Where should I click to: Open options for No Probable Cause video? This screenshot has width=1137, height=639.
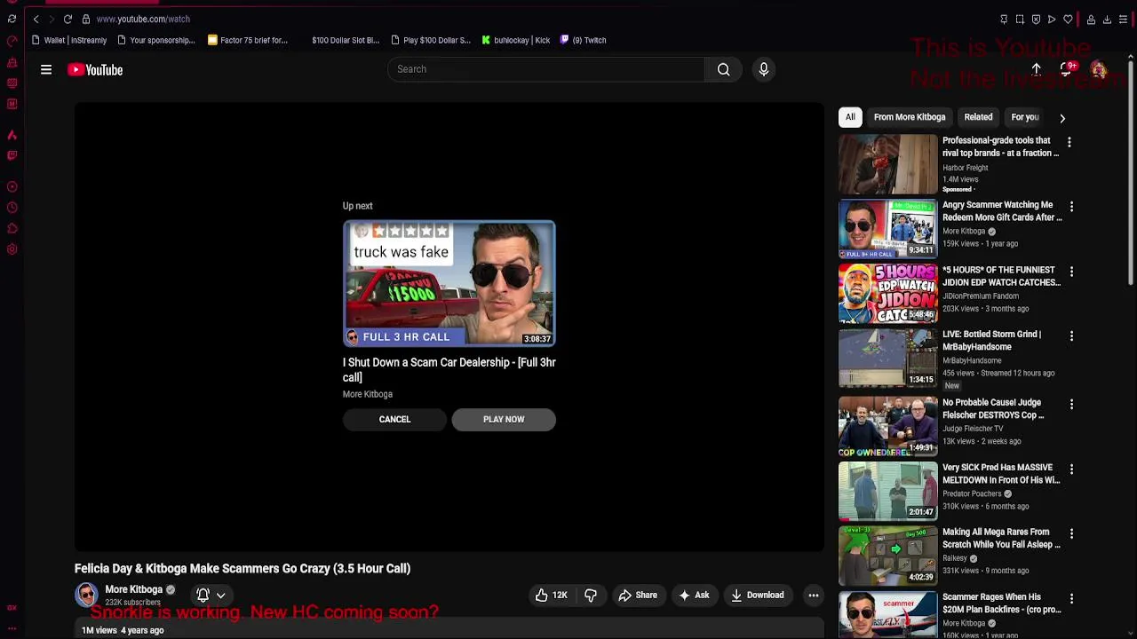pos(1071,405)
